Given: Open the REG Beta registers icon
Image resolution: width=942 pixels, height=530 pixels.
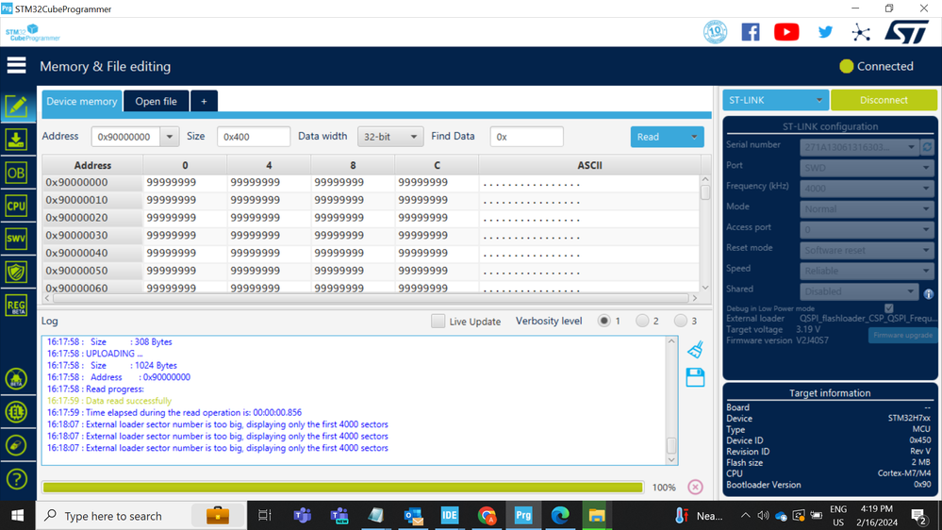Looking at the screenshot, I should click(16, 306).
